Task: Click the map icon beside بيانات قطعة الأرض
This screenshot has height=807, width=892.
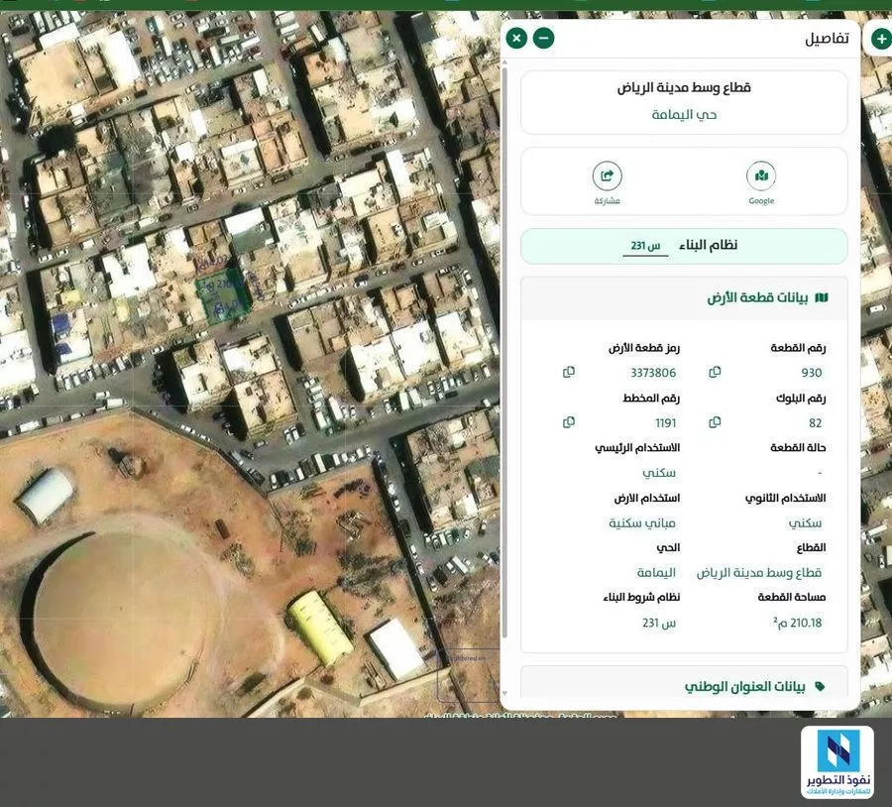Action: click(821, 294)
